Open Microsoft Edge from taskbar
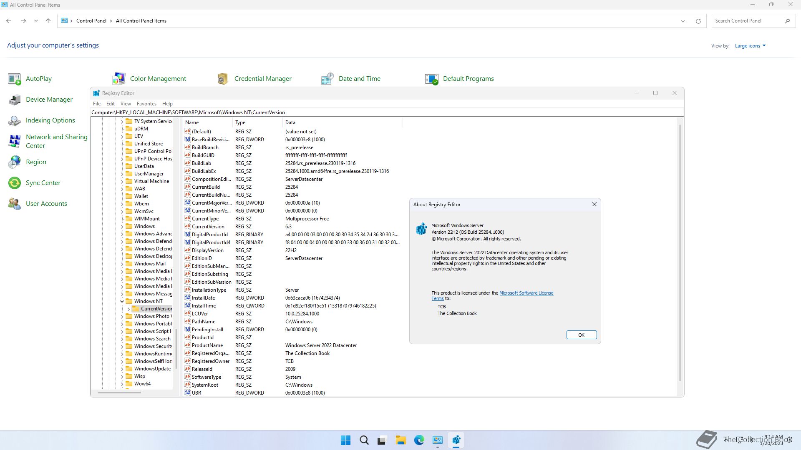801x450 pixels. [x=419, y=440]
